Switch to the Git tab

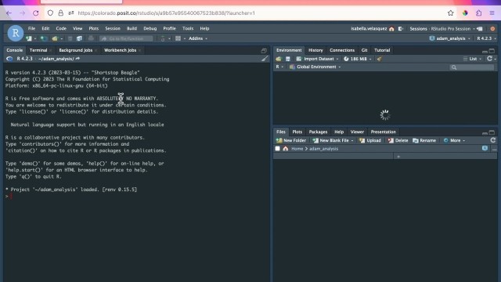(x=364, y=50)
